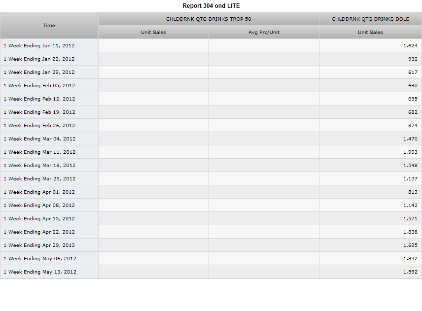Click the DOLE unit sales value 680
This screenshot has height=311, width=422.
(413, 86)
